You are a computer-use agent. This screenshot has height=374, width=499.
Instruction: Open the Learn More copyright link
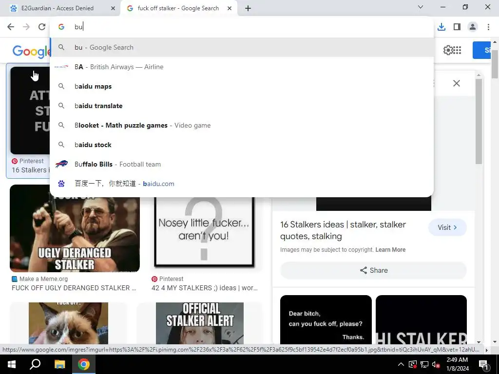click(x=390, y=250)
